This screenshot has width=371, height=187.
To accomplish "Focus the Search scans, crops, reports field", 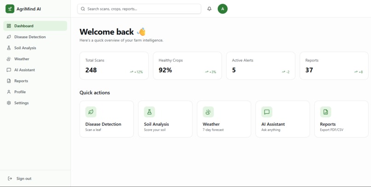I will pyautogui.click(x=139, y=9).
